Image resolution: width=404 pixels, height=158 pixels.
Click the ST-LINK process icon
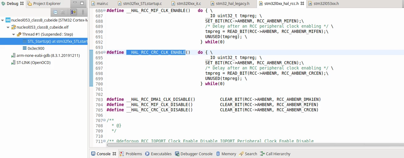coord(13,62)
